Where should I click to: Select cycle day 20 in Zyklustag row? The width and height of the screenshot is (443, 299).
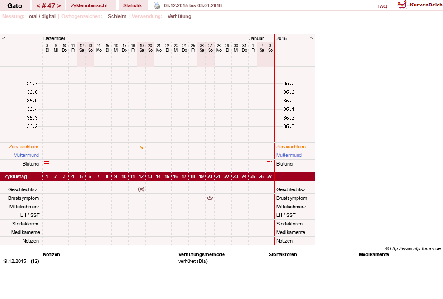[x=210, y=176]
